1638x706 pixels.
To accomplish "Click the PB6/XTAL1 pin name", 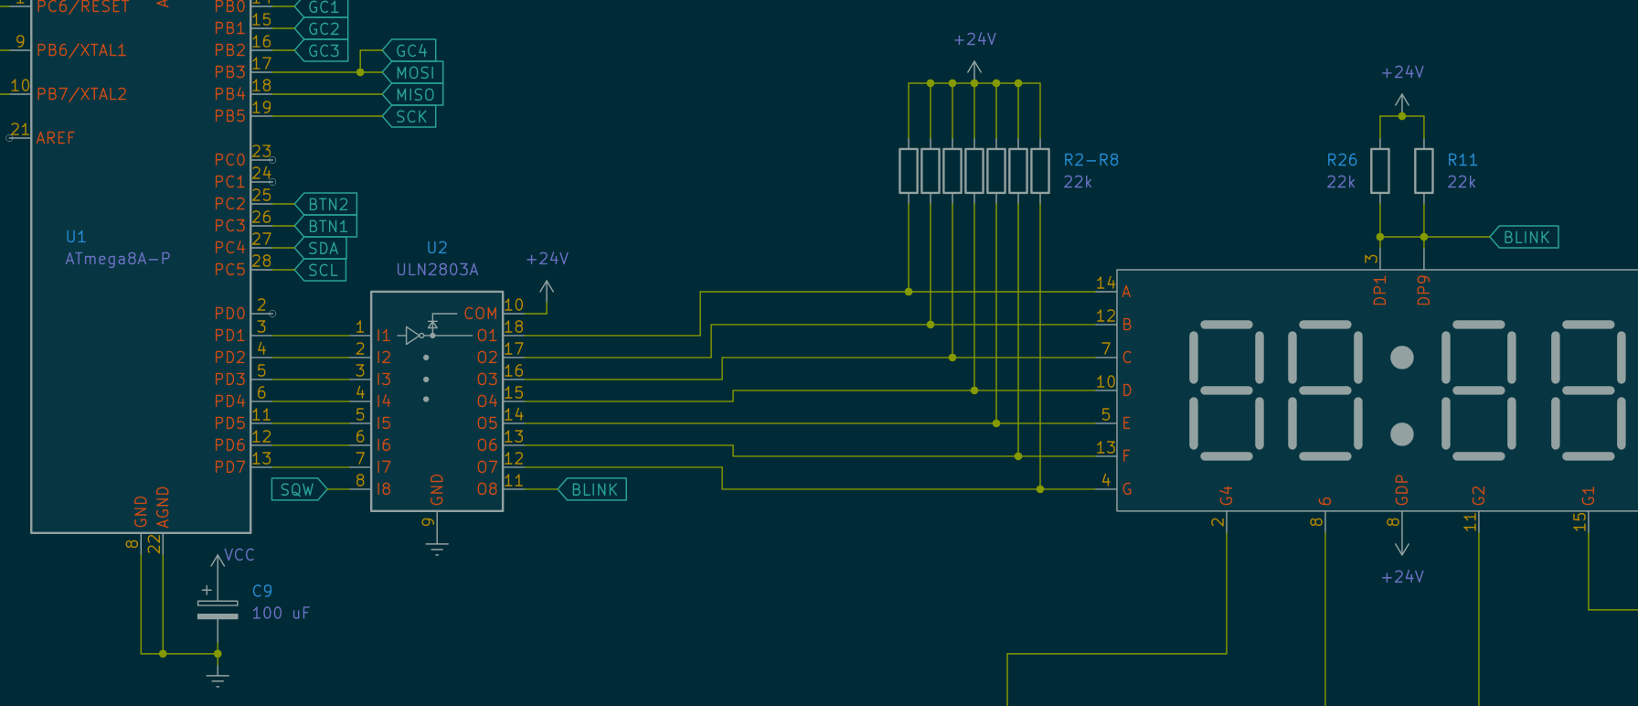I will [81, 50].
